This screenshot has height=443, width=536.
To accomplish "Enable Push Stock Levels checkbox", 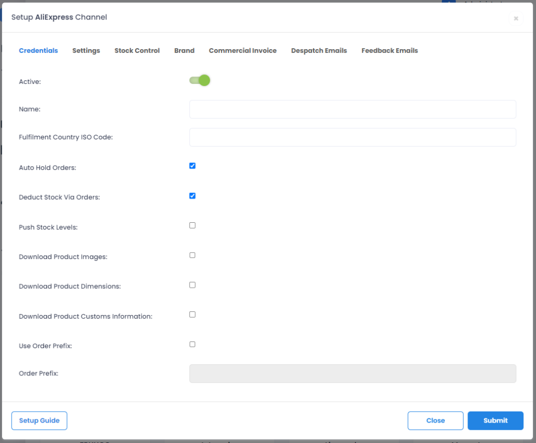I will click(193, 225).
